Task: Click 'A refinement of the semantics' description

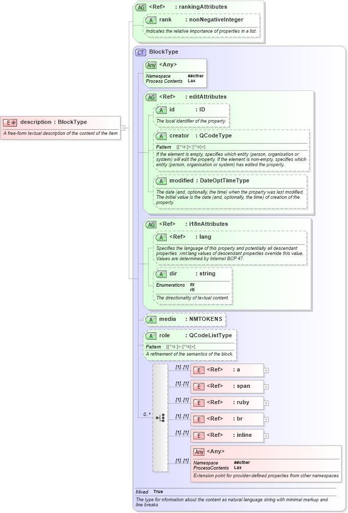Action: pyautogui.click(x=190, y=354)
